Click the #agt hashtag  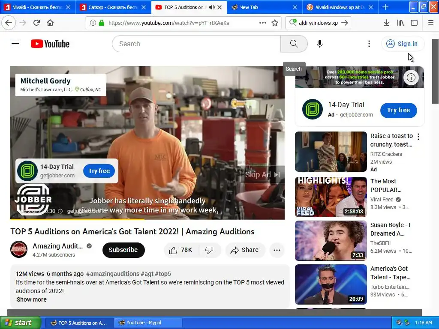pos(147,274)
